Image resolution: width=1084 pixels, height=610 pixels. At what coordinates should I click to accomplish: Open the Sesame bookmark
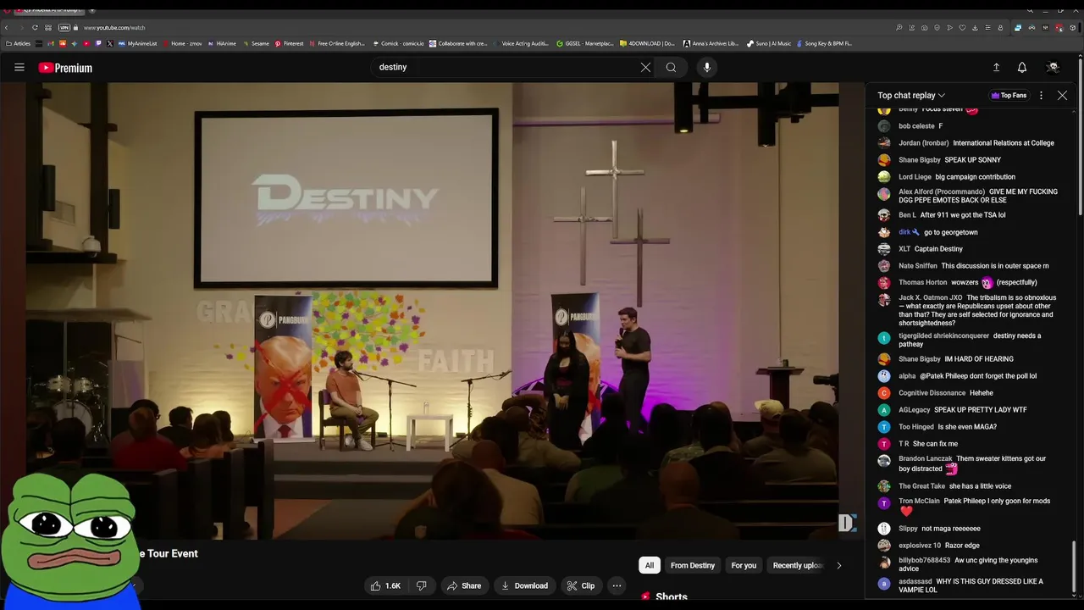click(x=256, y=43)
